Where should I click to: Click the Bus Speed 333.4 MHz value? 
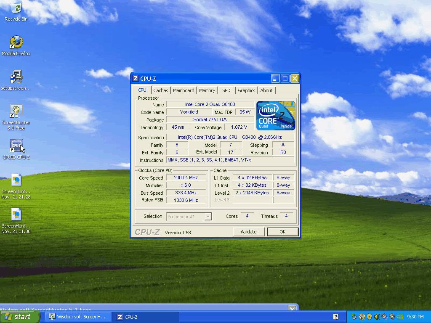186,193
